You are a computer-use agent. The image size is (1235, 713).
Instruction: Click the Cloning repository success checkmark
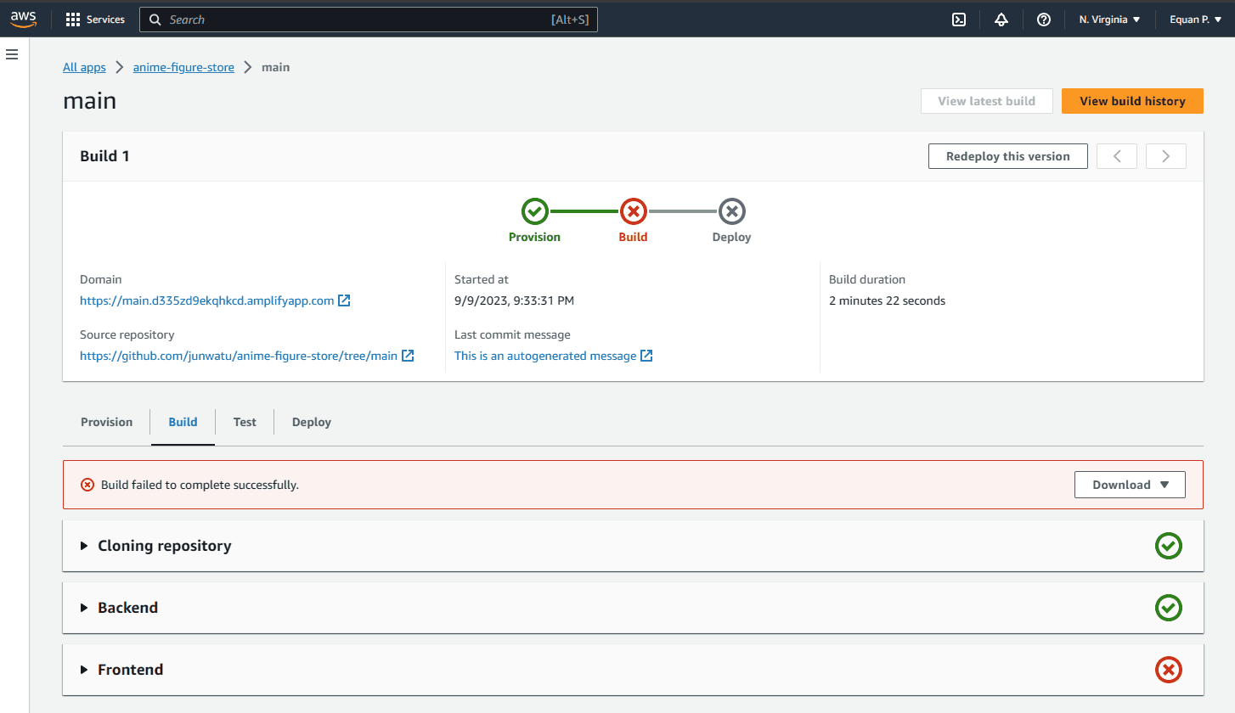tap(1169, 546)
